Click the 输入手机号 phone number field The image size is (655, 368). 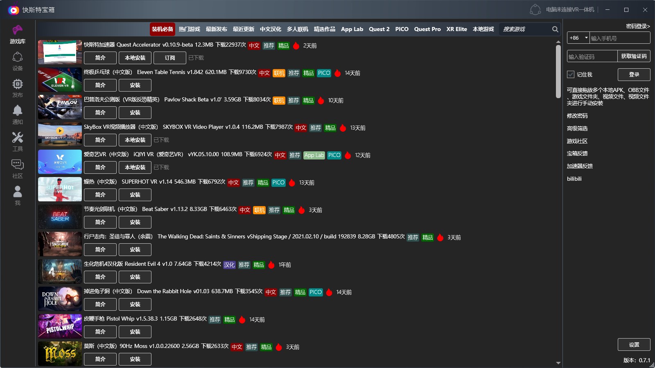point(620,38)
